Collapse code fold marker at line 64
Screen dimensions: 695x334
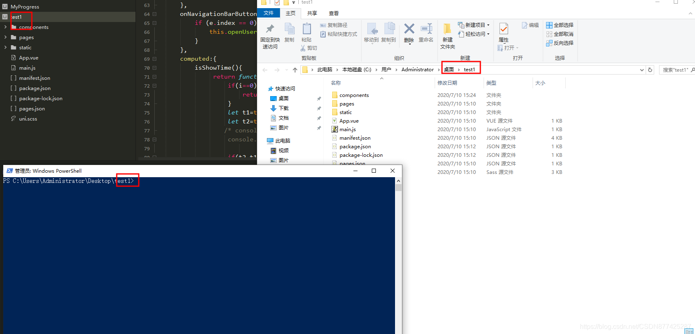tap(155, 14)
